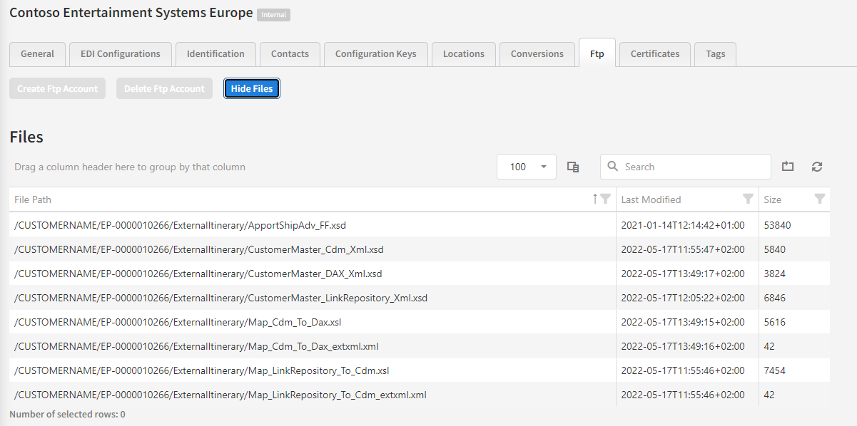Click the Delete Ftp Account button
857x426 pixels.
(x=164, y=89)
